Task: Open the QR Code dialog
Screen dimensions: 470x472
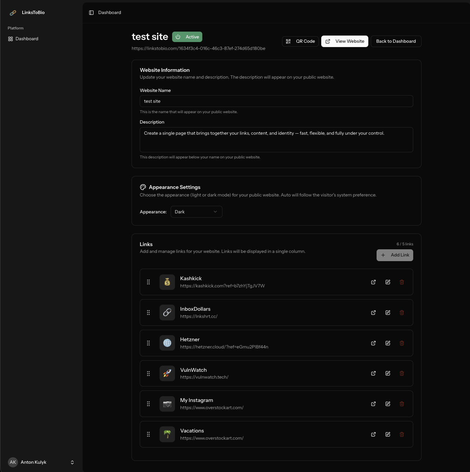Action: 300,41
